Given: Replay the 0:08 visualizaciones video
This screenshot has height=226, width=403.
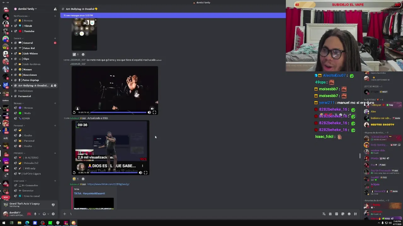Looking at the screenshot, I should [x=74, y=172].
